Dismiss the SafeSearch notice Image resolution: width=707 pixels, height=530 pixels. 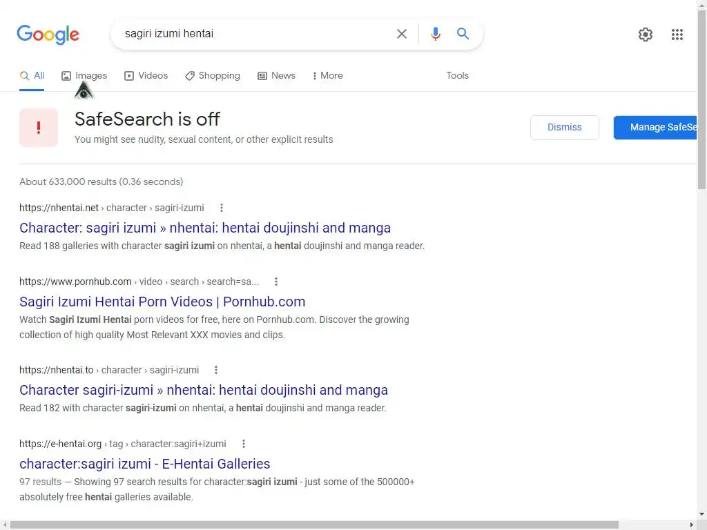[564, 127]
